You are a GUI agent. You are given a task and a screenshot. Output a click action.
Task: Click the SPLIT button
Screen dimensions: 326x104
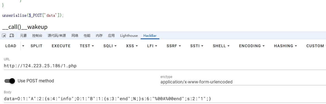coord(36,46)
